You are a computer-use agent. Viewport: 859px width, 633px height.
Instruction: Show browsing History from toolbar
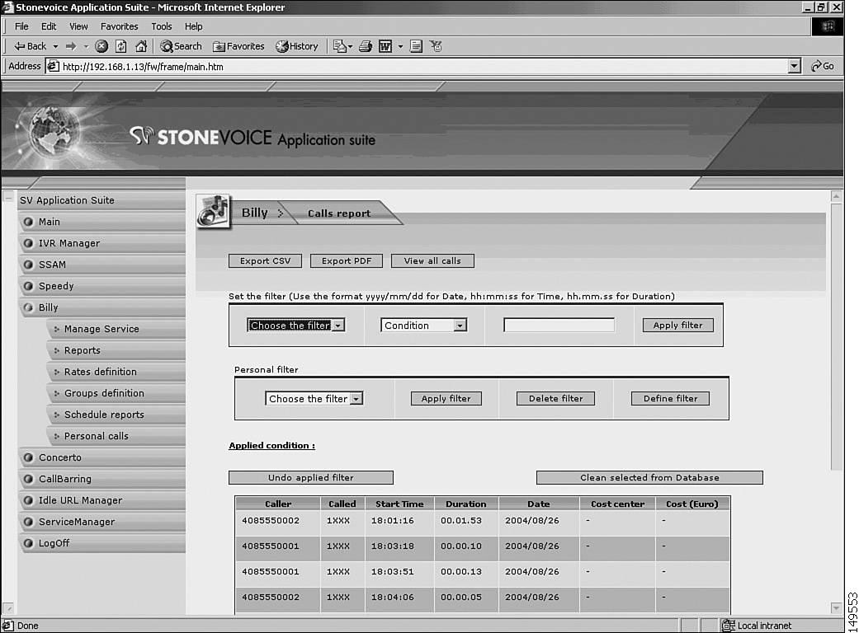296,46
